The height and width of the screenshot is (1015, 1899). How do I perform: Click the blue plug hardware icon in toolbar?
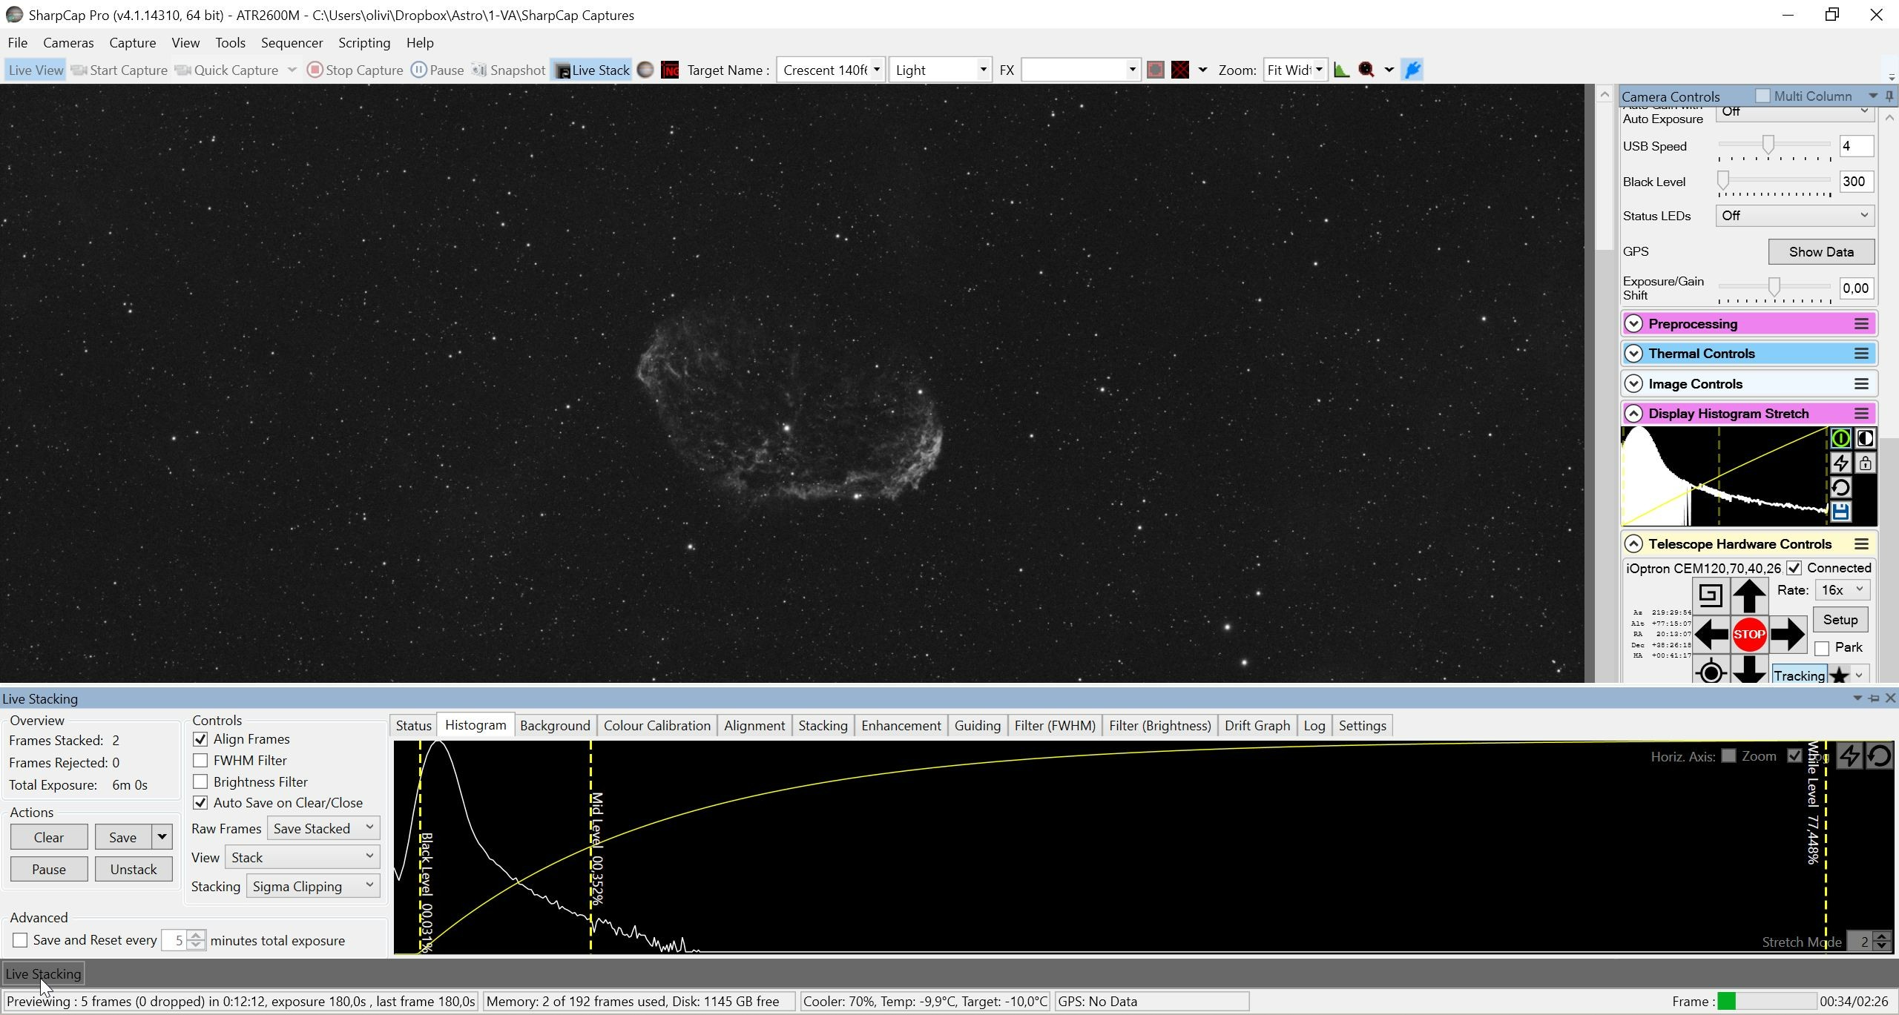[x=1412, y=70]
